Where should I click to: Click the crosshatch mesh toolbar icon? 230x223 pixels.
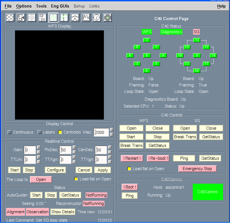coord(10,18)
